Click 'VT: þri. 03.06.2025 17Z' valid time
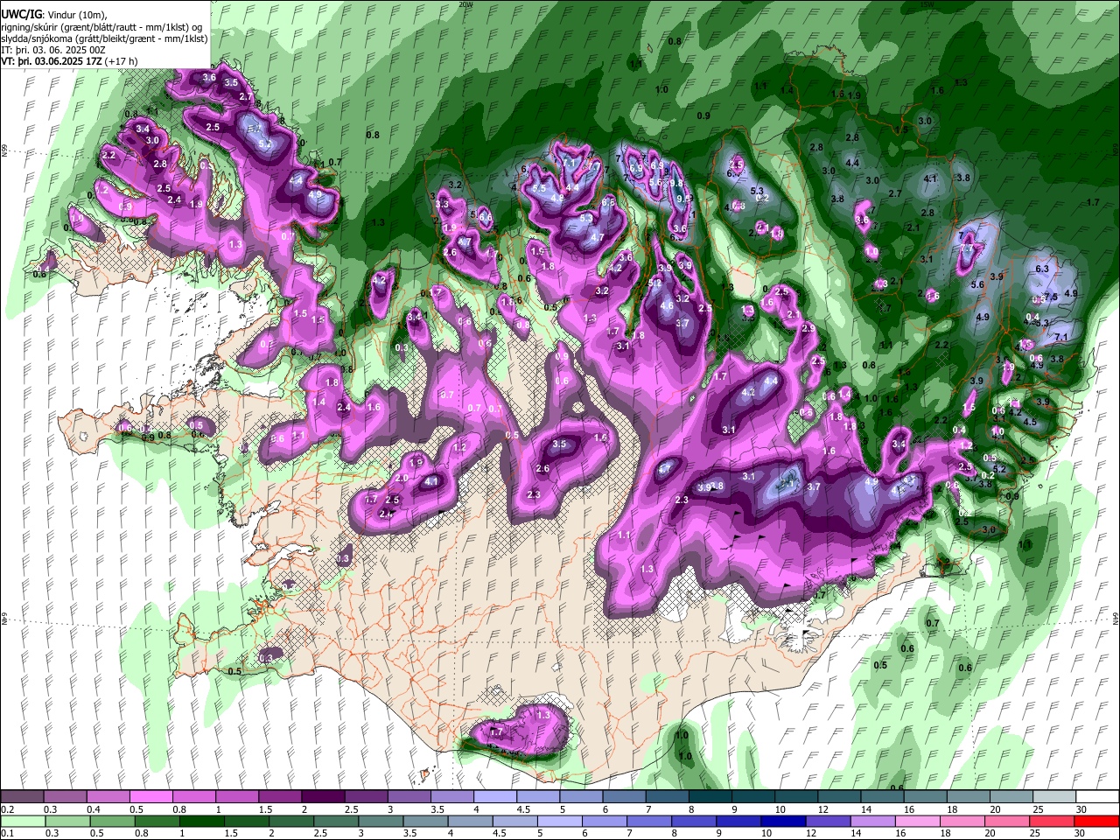1120x840 pixels. point(51,63)
